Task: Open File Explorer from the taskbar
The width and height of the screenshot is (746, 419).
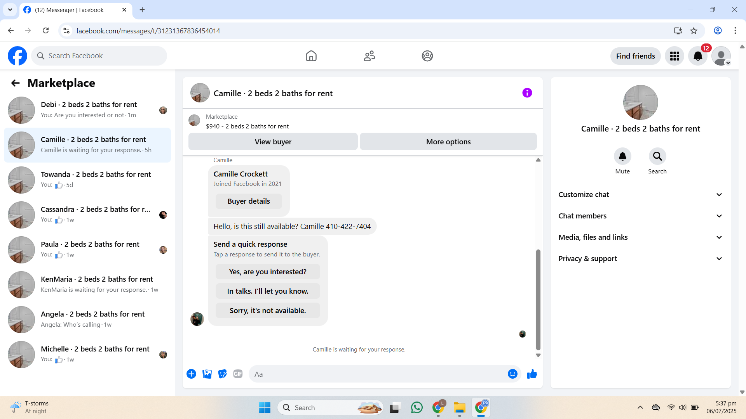Action: 459,407
